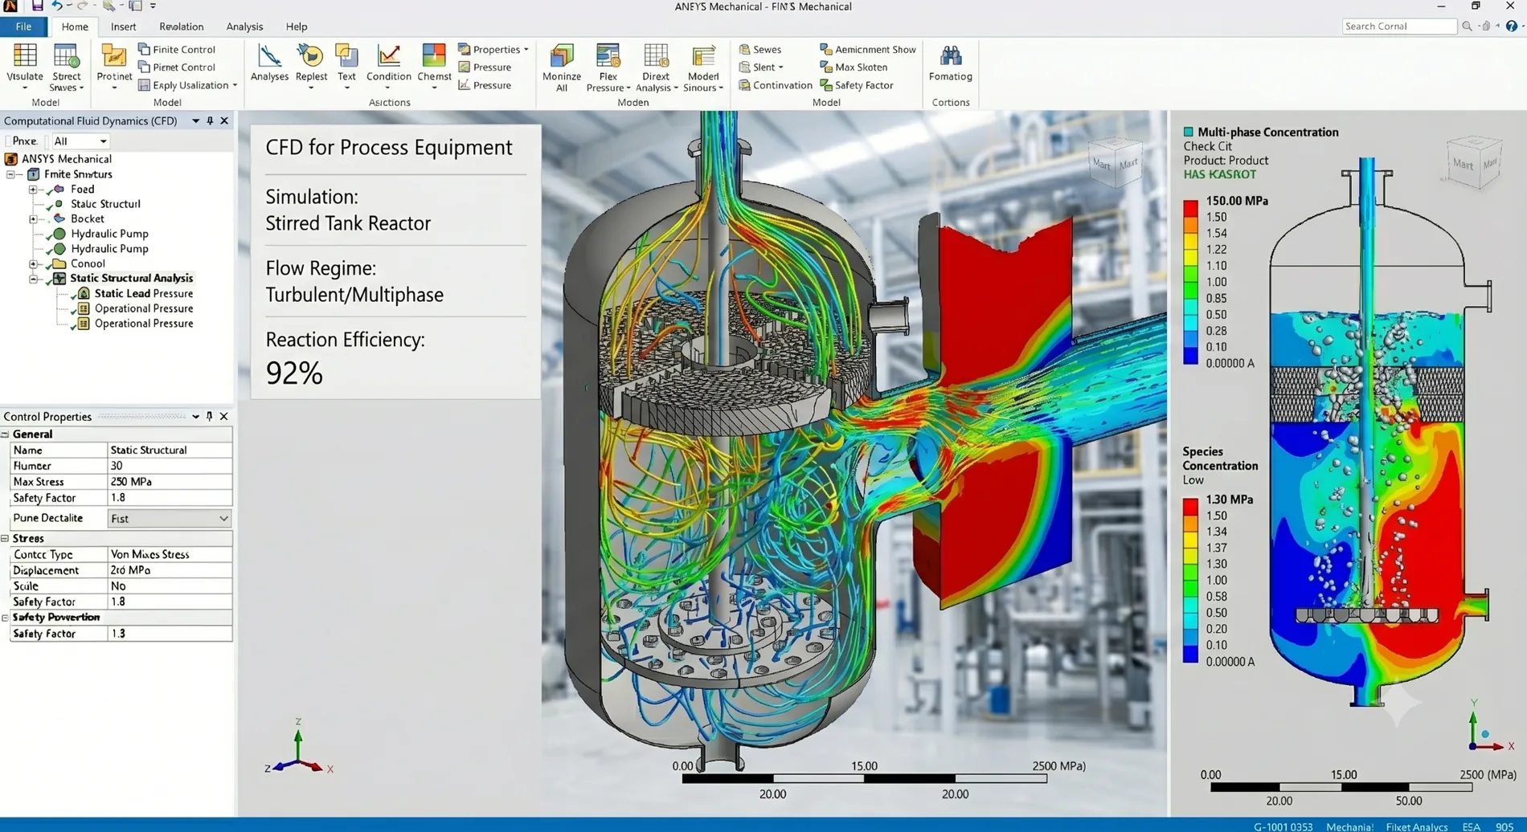Open the Pune Dectalite dropdown
Viewport: 1527px width, 832px height.
point(170,519)
